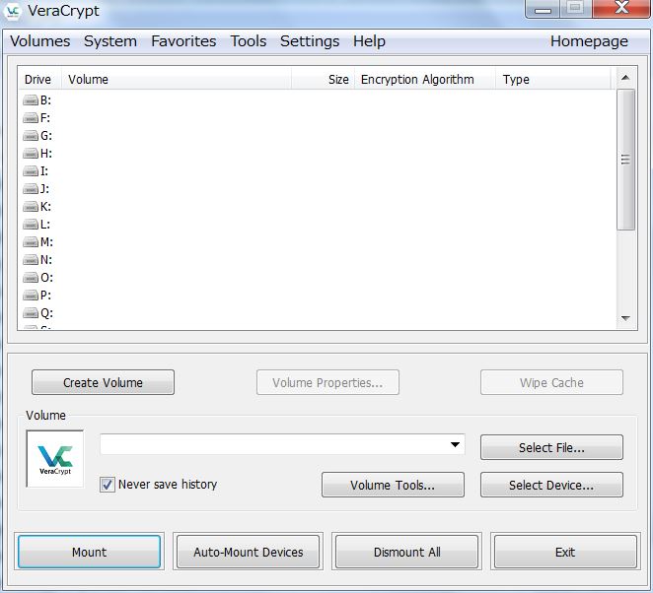The height and width of the screenshot is (593, 653).
Task: Expand the volume path dropdown arrow
Action: 455,444
